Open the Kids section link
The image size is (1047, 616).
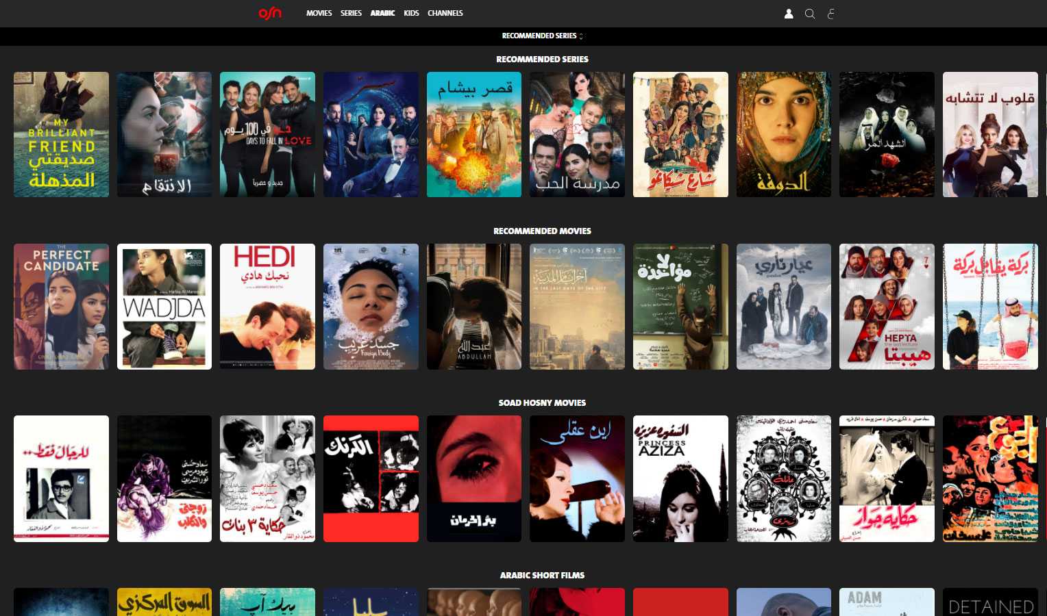click(411, 13)
